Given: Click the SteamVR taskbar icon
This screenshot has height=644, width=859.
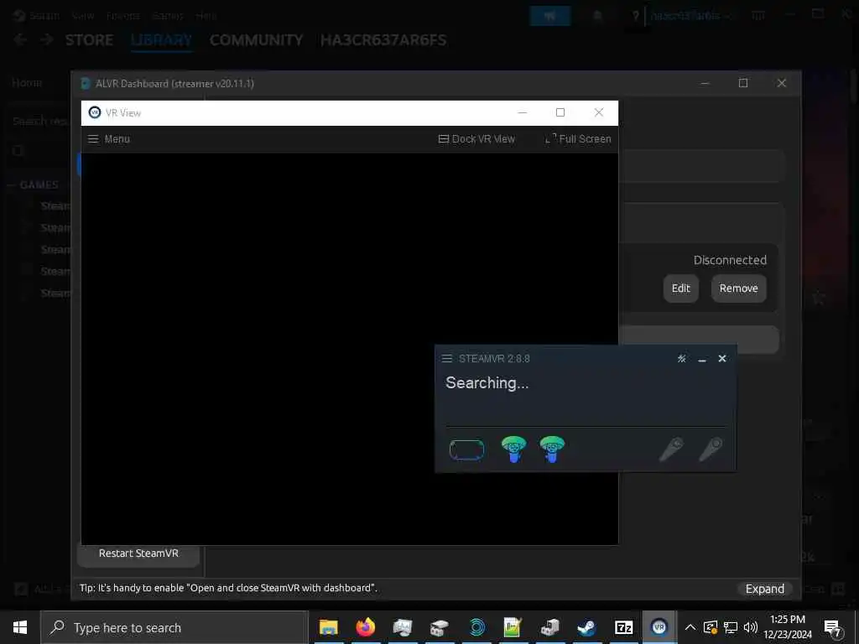Looking at the screenshot, I should 659,627.
